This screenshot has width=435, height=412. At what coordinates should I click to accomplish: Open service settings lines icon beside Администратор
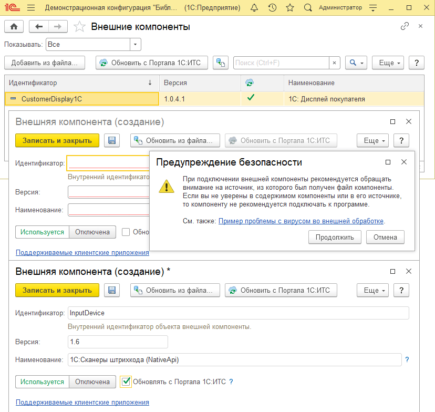pyautogui.click(x=373, y=8)
